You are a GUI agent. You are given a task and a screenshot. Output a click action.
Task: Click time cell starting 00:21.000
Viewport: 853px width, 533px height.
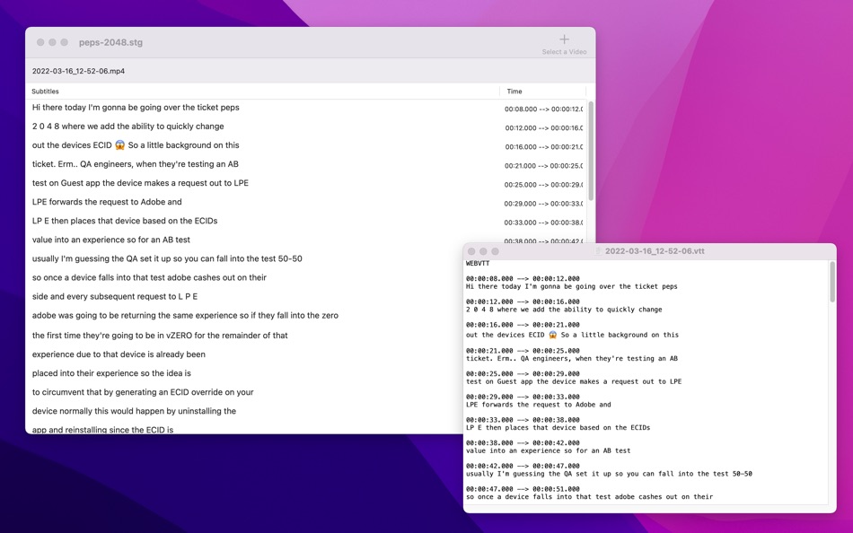click(x=543, y=166)
